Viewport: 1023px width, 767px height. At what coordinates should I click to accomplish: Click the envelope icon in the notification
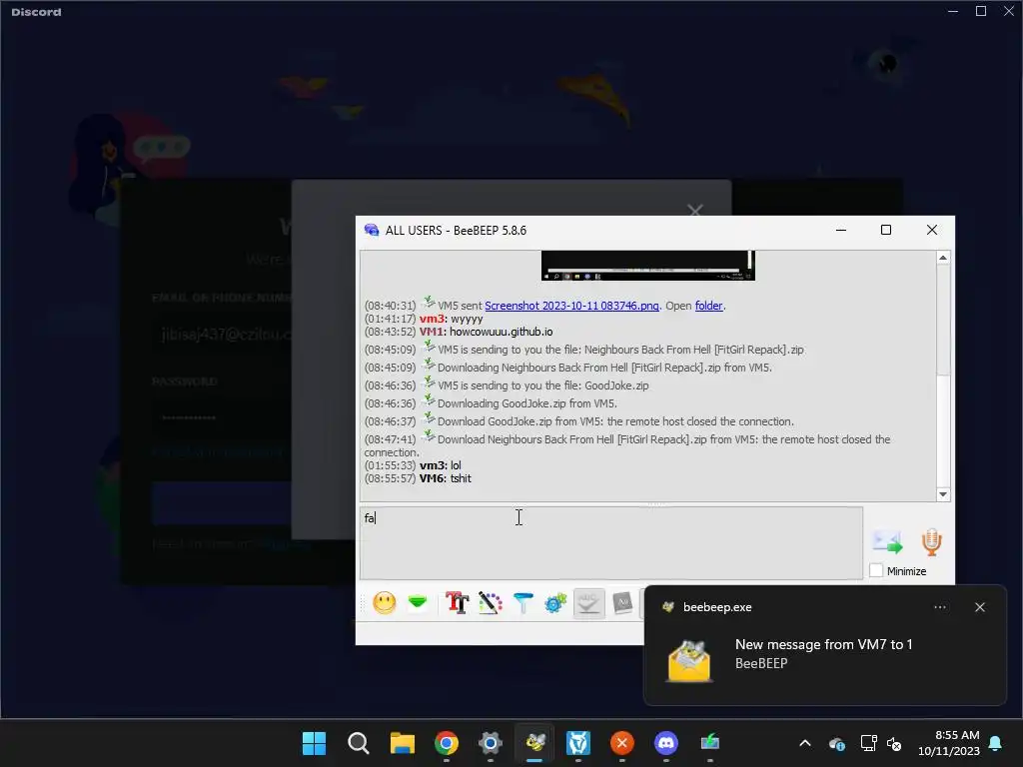689,661
